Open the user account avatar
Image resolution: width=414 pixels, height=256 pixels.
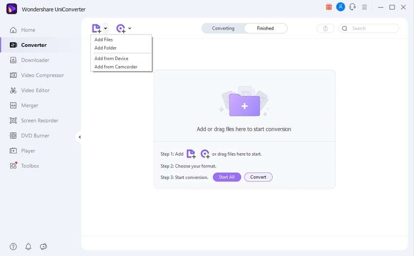tap(340, 7)
